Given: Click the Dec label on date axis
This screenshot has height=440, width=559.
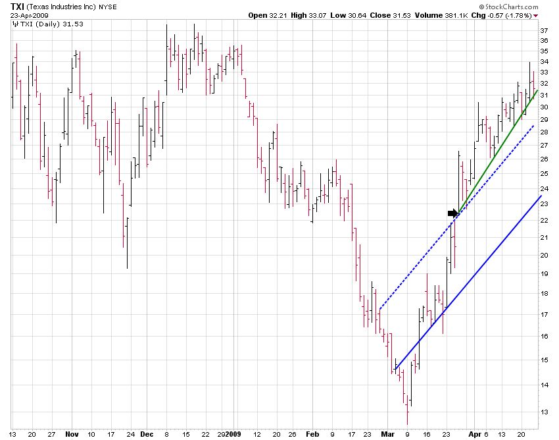Looking at the screenshot, I should [147, 434].
